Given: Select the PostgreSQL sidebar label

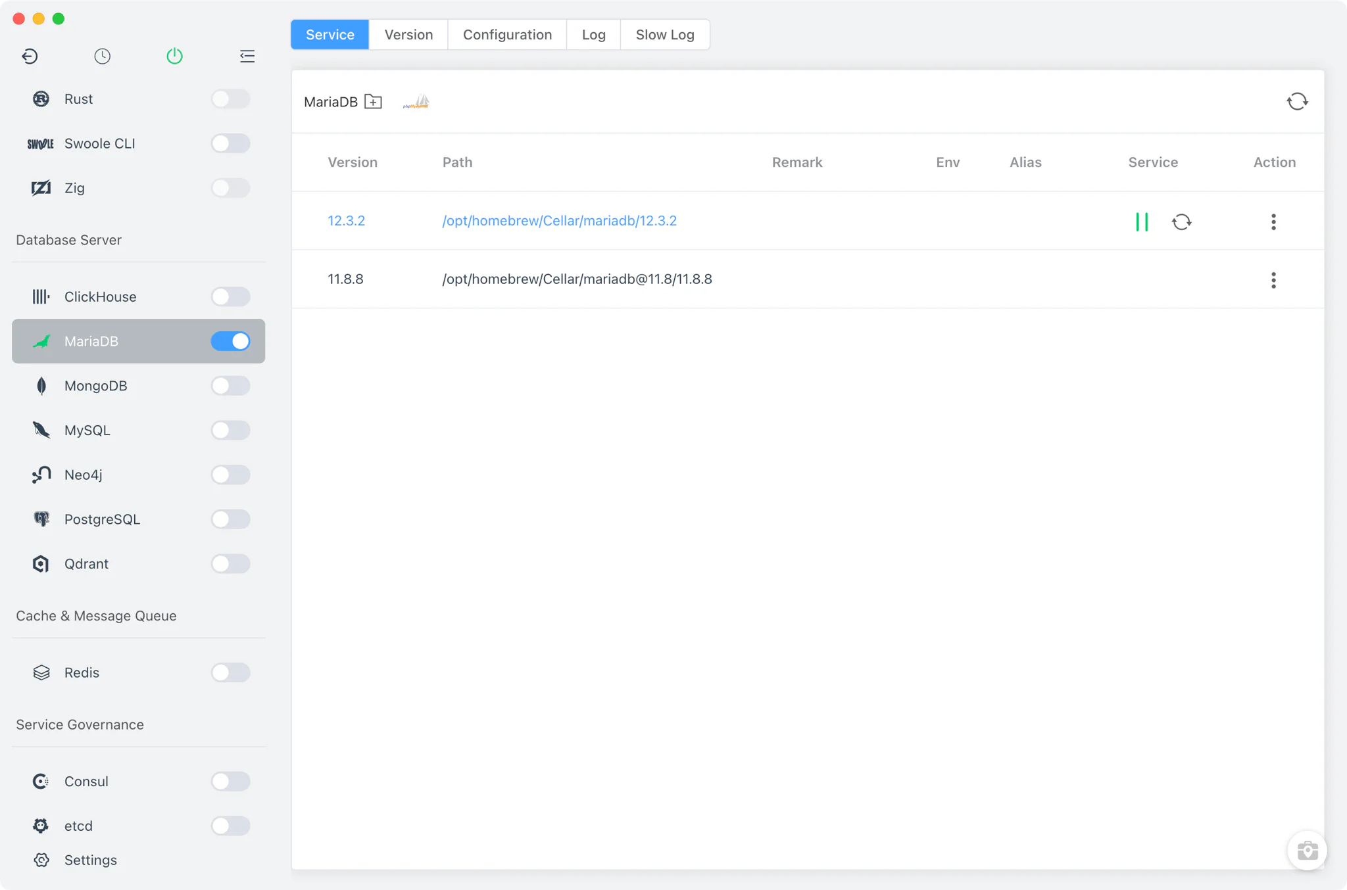Looking at the screenshot, I should coord(102,519).
